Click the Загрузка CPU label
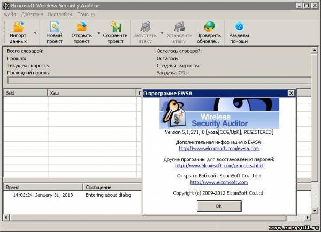Screen dimensions: 321x232 tap(173, 73)
